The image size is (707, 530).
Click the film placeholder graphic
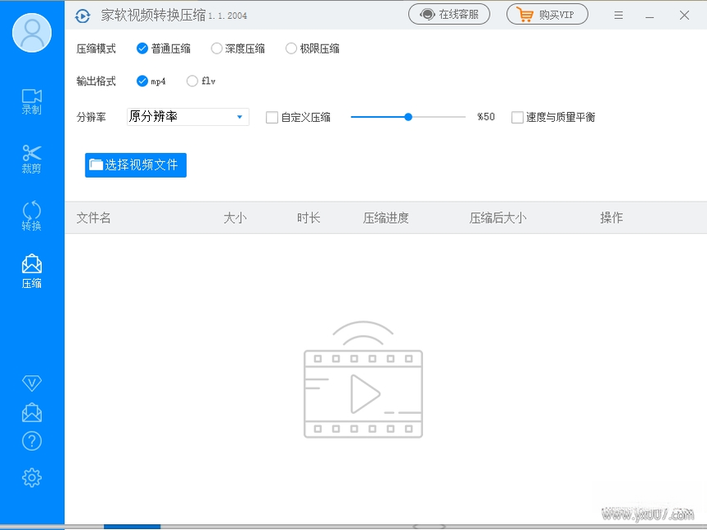pyautogui.click(x=363, y=379)
